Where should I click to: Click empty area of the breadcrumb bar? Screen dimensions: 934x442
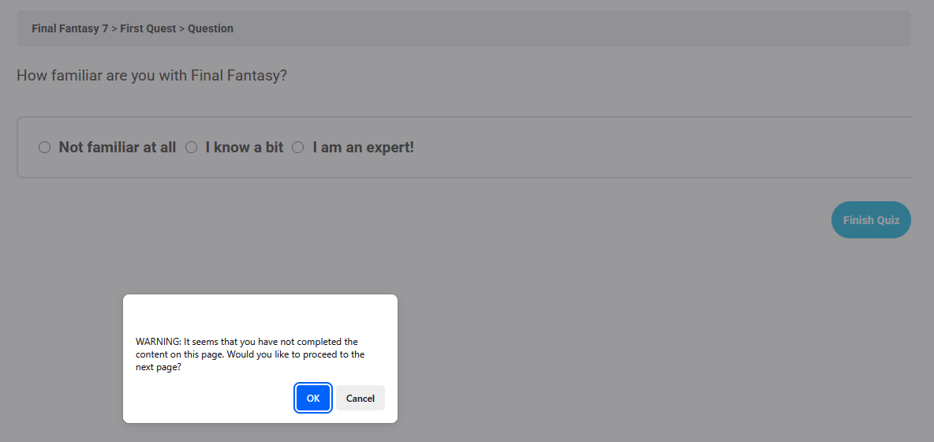pyautogui.click(x=566, y=28)
